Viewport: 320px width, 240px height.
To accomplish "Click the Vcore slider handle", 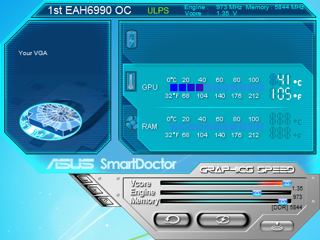I will pos(287,183).
